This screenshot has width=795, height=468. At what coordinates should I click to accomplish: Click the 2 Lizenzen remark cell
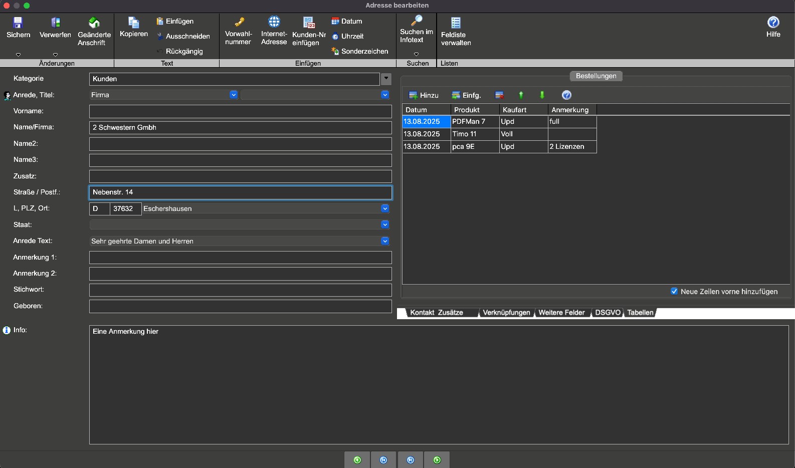pyautogui.click(x=572, y=146)
